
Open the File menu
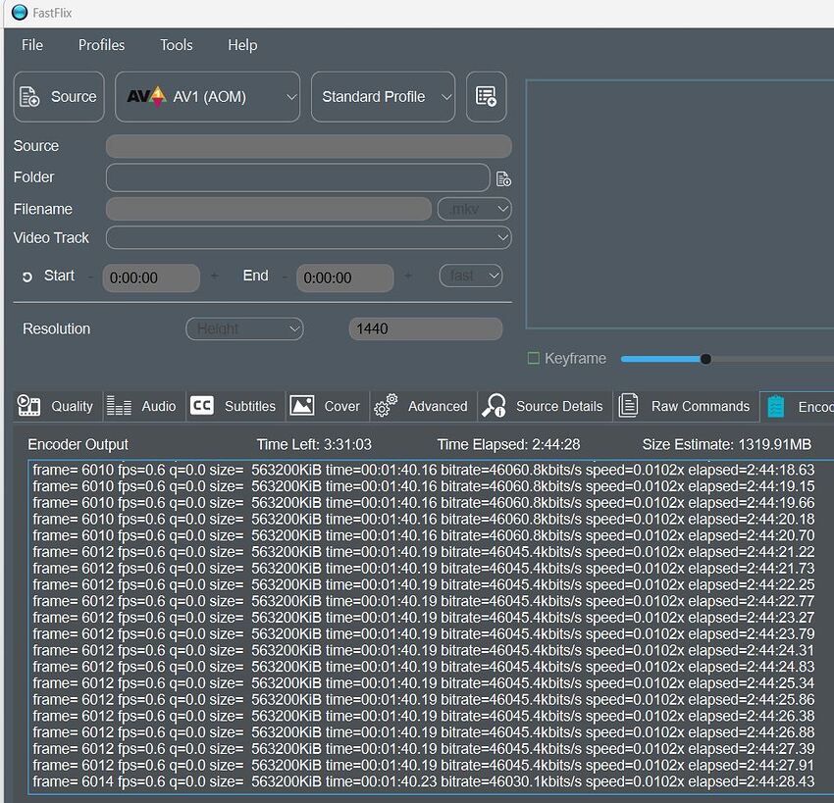32,45
